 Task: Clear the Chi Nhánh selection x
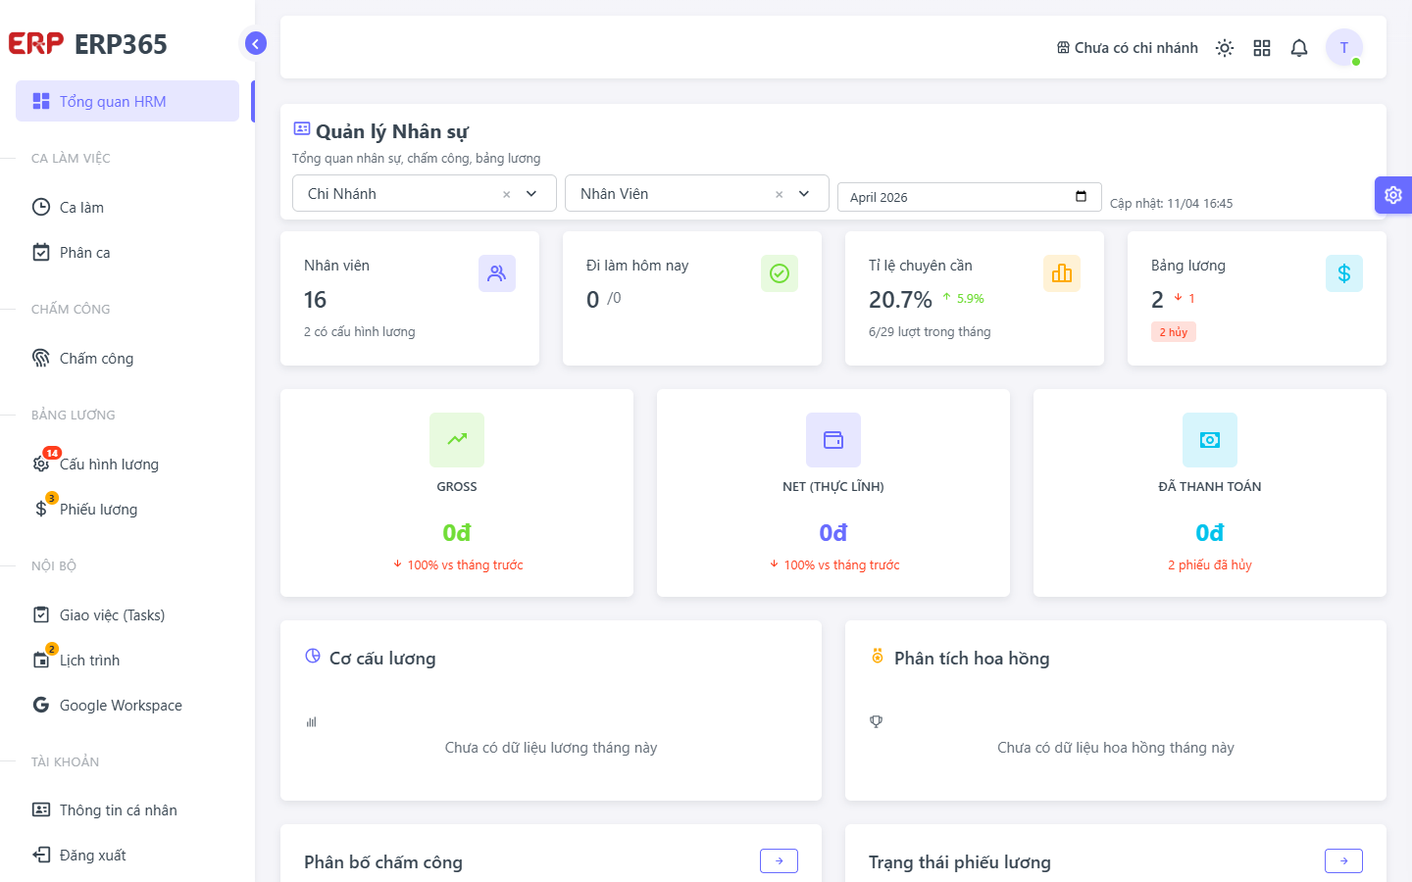point(507,194)
